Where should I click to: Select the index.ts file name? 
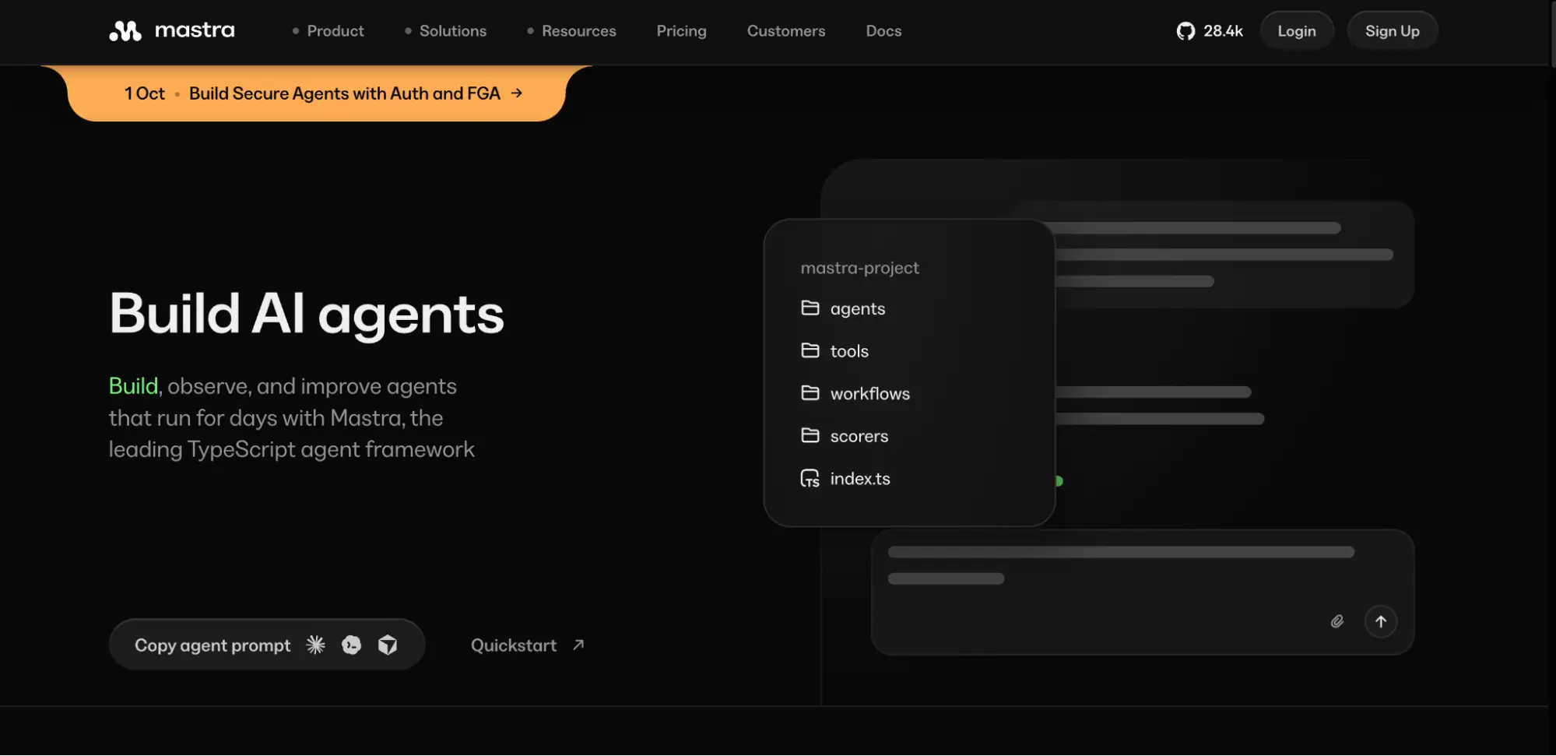tap(860, 479)
